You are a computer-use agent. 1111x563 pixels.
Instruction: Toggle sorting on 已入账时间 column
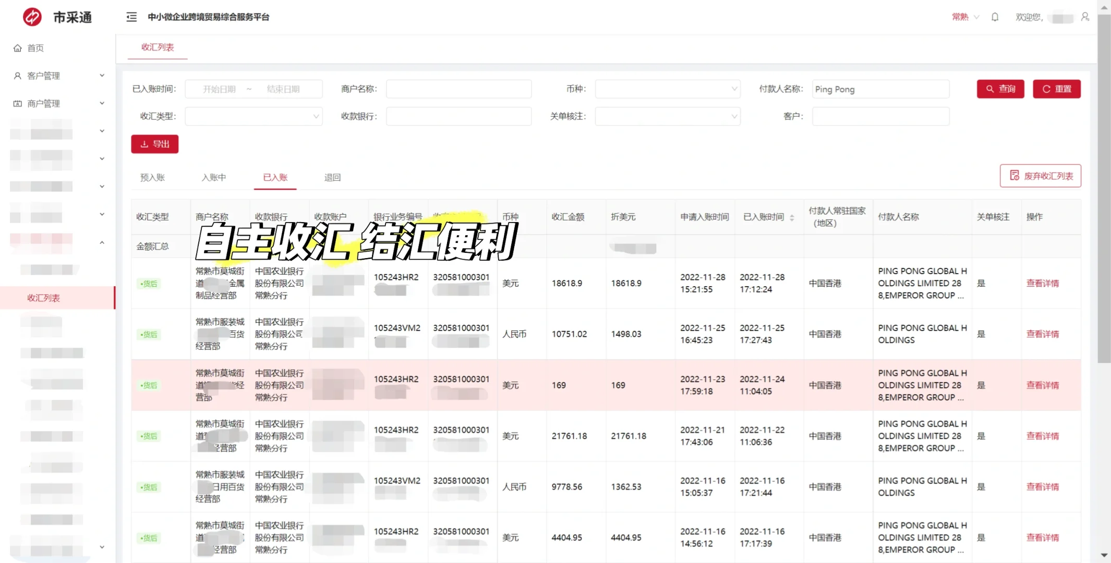tap(792, 217)
